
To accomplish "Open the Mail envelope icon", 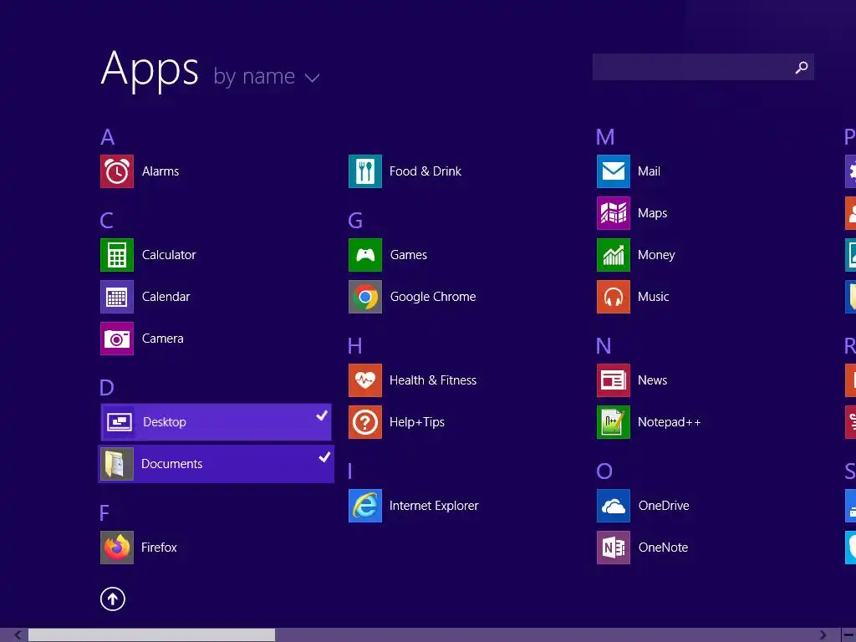I will click(614, 171).
